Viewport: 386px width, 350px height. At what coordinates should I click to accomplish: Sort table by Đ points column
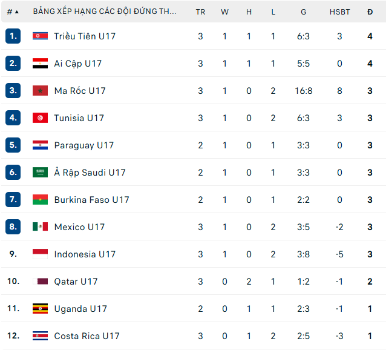(370, 12)
